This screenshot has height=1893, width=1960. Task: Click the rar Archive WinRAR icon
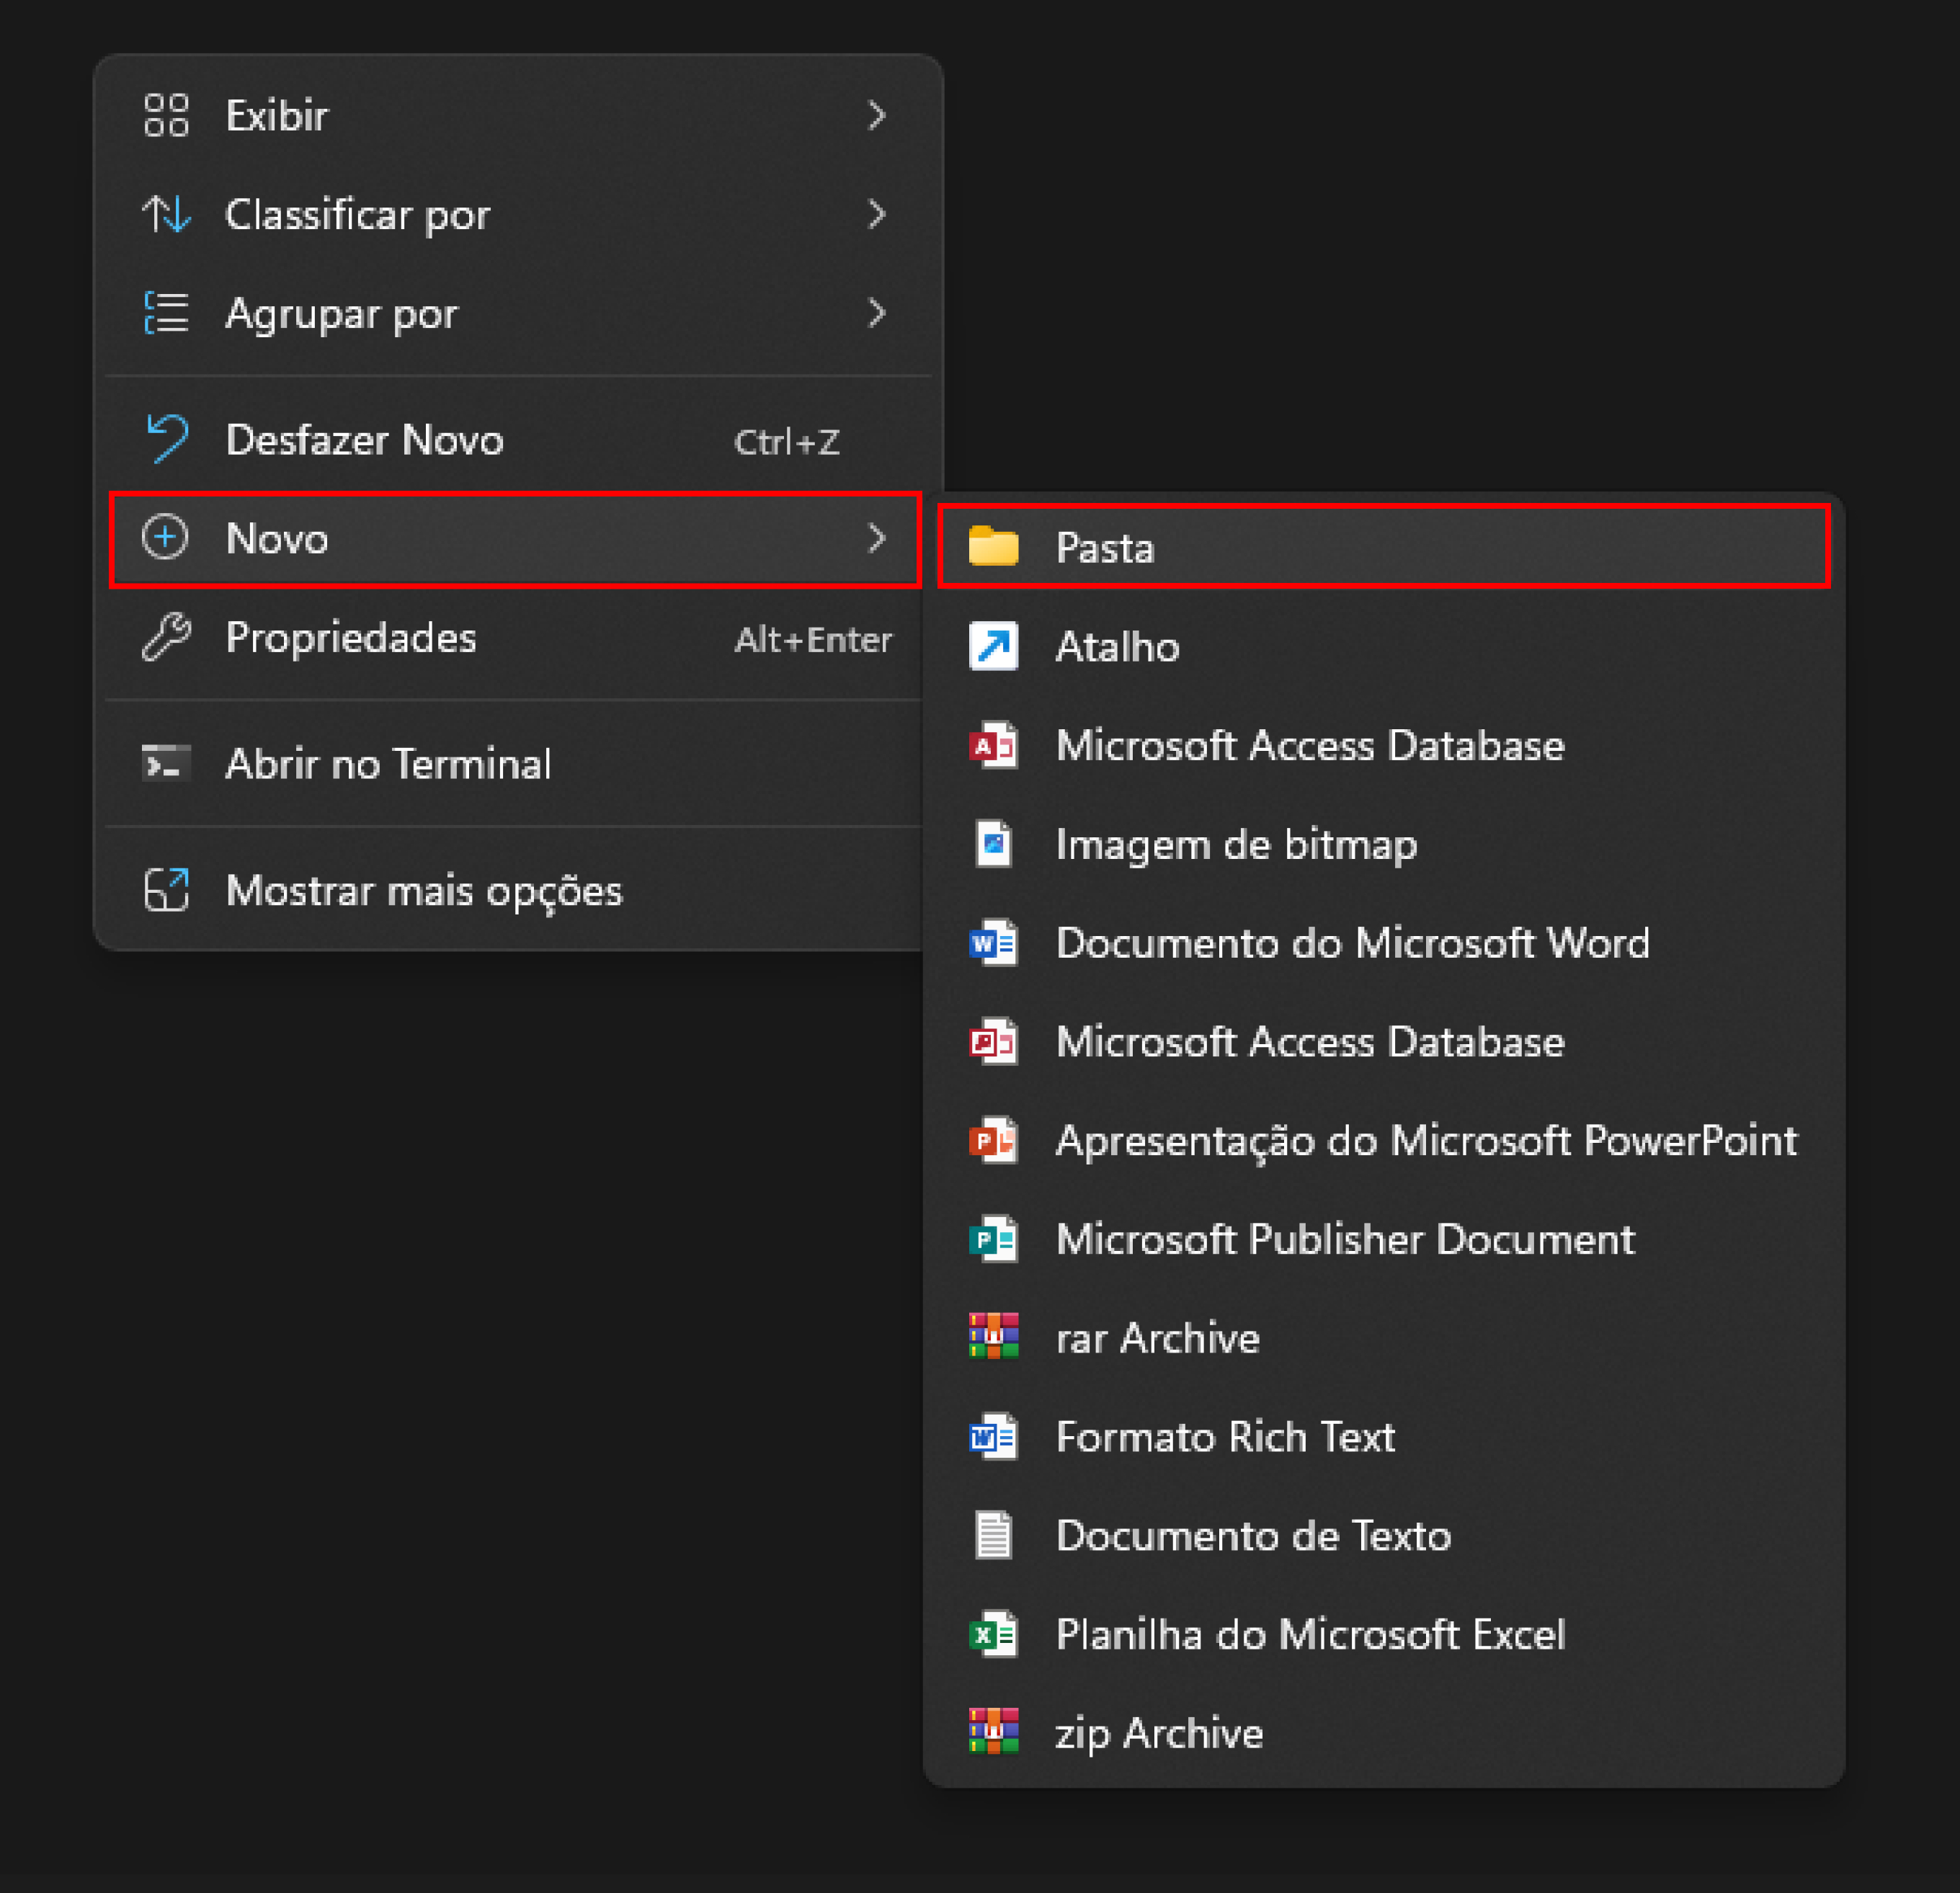[993, 1337]
